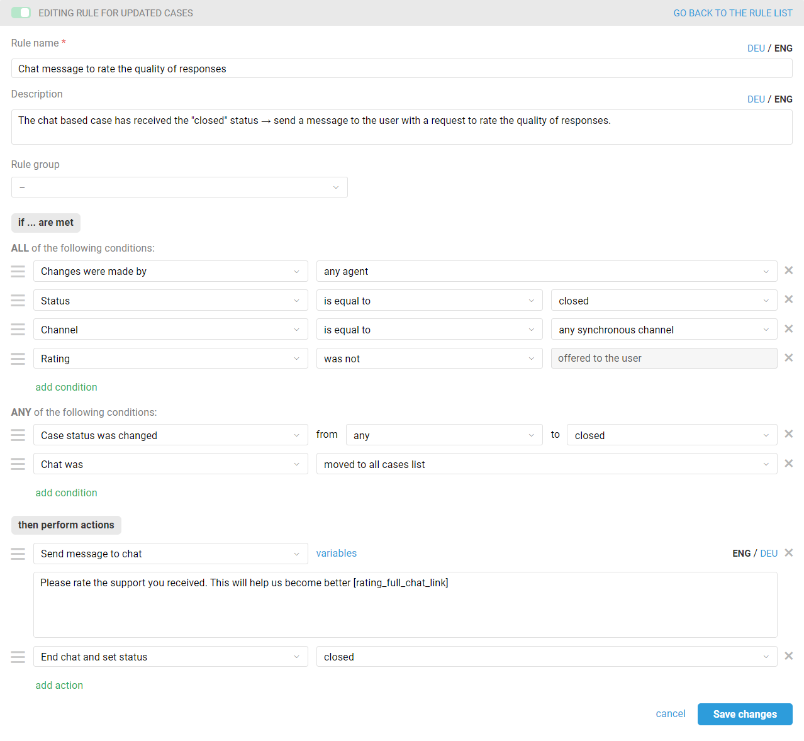Click Save changes button
Screen dimensions: 804x741
coord(744,714)
